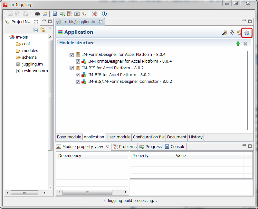The image size is (258, 209).
Task: Click the gray X remove module icon
Action: pos(245,44)
